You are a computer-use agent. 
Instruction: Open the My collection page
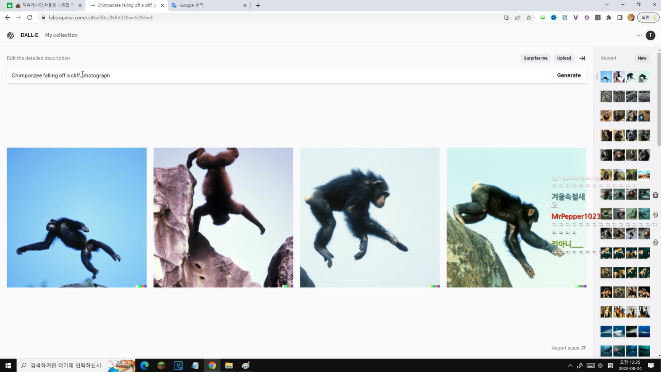pos(61,35)
